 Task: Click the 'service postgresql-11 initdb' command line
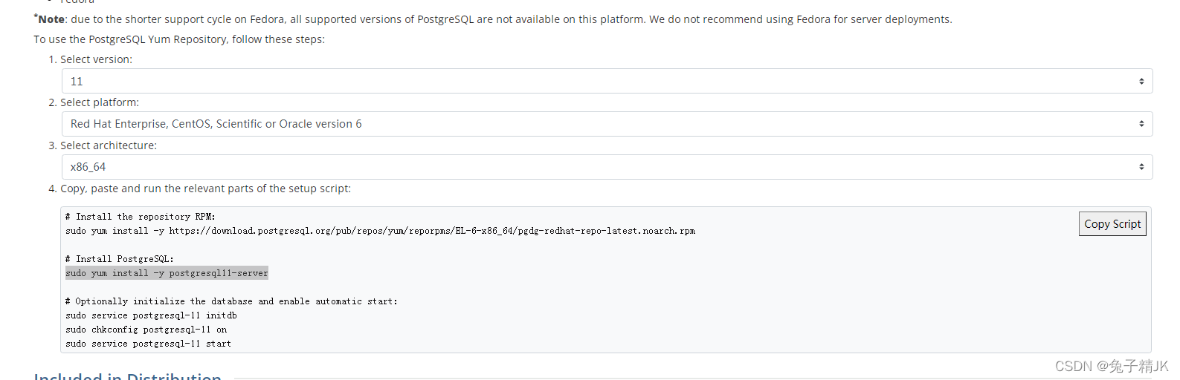[151, 315]
